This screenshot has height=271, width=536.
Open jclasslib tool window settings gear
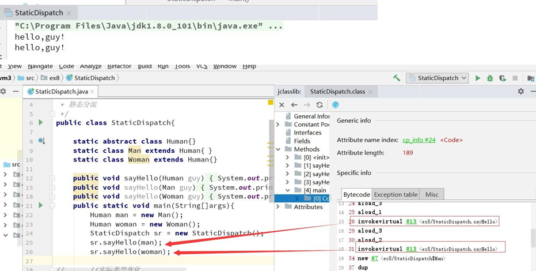(520, 91)
